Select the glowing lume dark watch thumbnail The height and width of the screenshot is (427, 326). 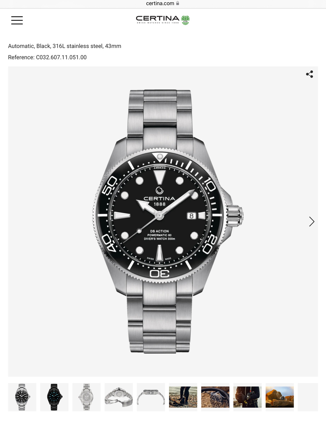[54, 397]
